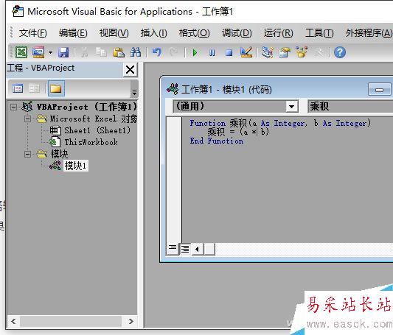Undo last action with blue arrow
Screen dimensions: 393x335
pyautogui.click(x=157, y=52)
